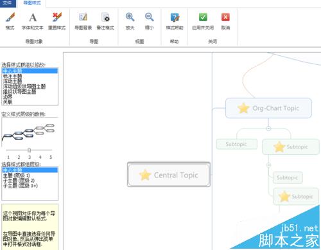Open the 文件 file tab
The height and width of the screenshot is (250, 321).
(x=8, y=3)
